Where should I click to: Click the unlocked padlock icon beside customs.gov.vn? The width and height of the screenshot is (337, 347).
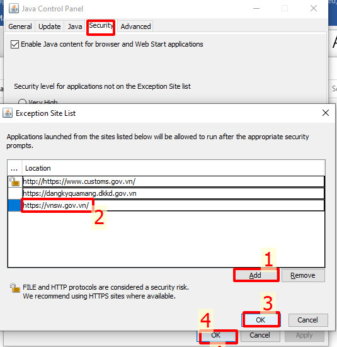click(15, 182)
